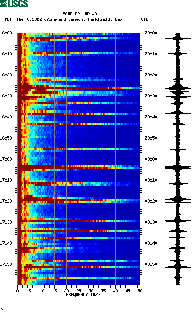Click the 23:10 UTC time label
This screenshot has width=193, height=313.
tap(151, 54)
